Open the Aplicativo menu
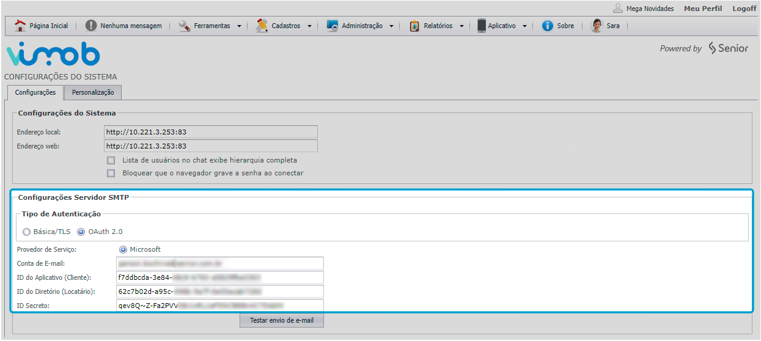761x341 pixels. pos(502,26)
